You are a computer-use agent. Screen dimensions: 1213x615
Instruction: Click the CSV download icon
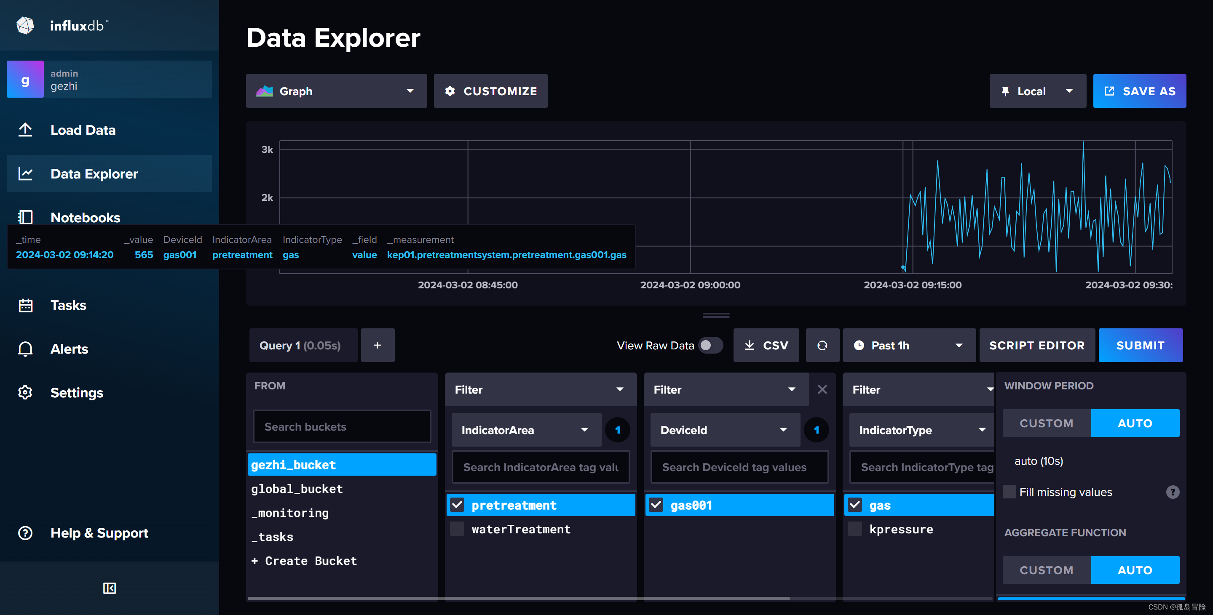(750, 345)
